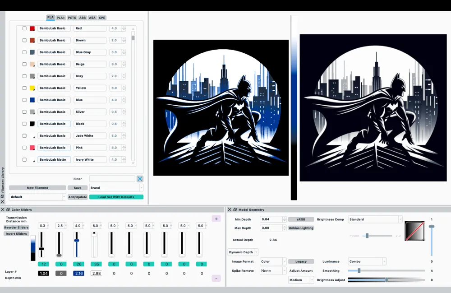This screenshot has width=451, height=293.
Task: Clear the Filter field using the blue X icon
Action: tap(140, 178)
